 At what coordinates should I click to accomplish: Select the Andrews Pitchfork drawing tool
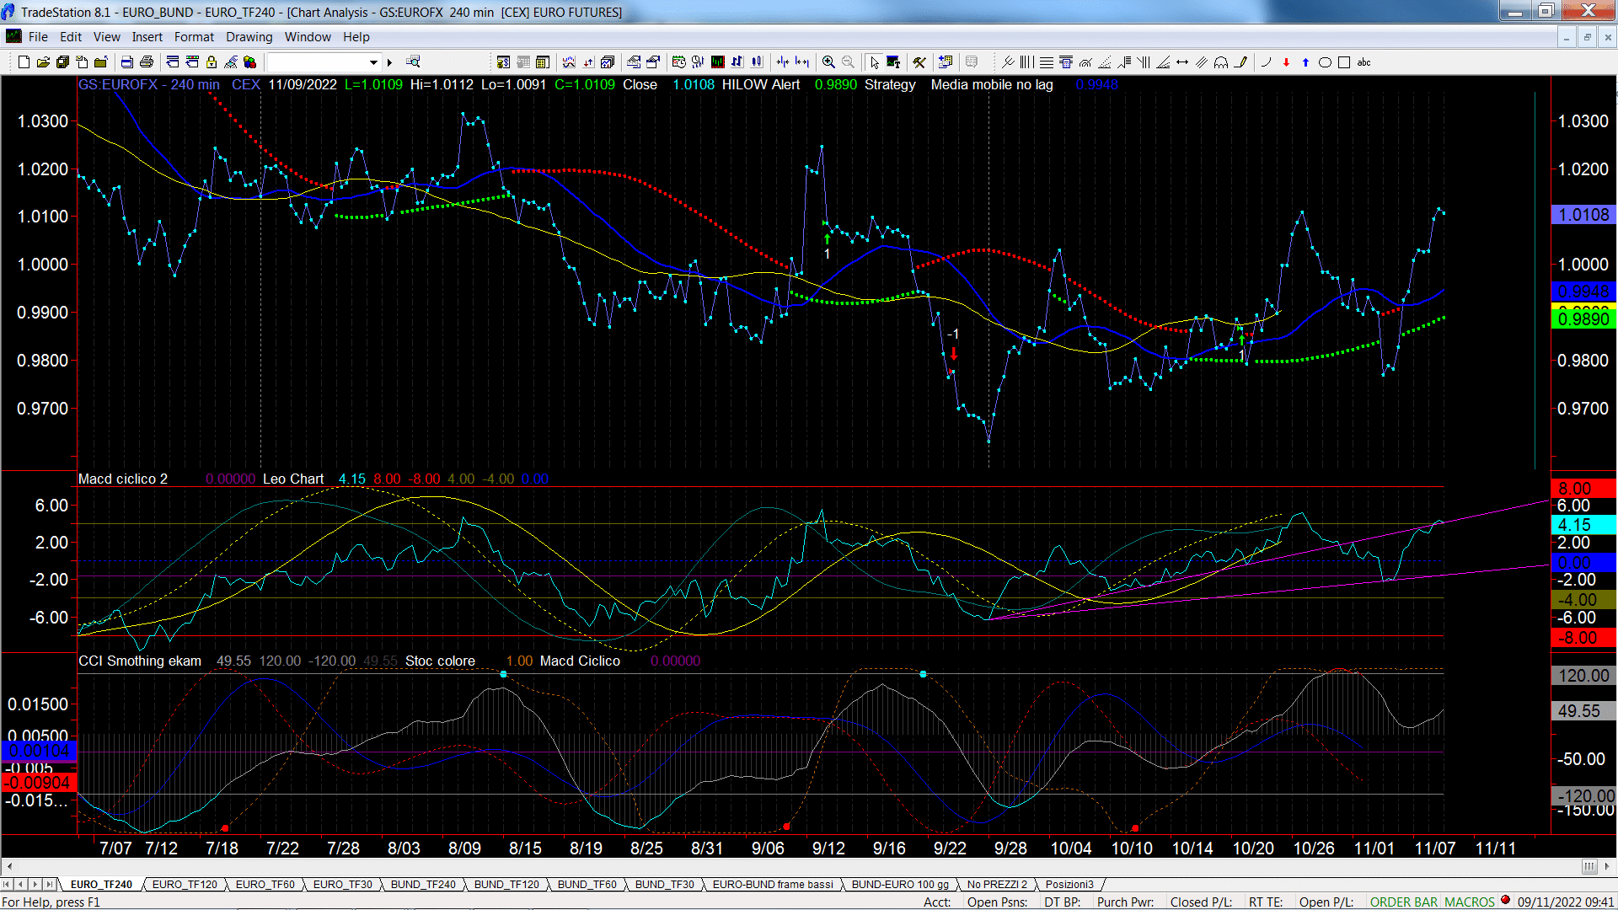(x=1008, y=62)
